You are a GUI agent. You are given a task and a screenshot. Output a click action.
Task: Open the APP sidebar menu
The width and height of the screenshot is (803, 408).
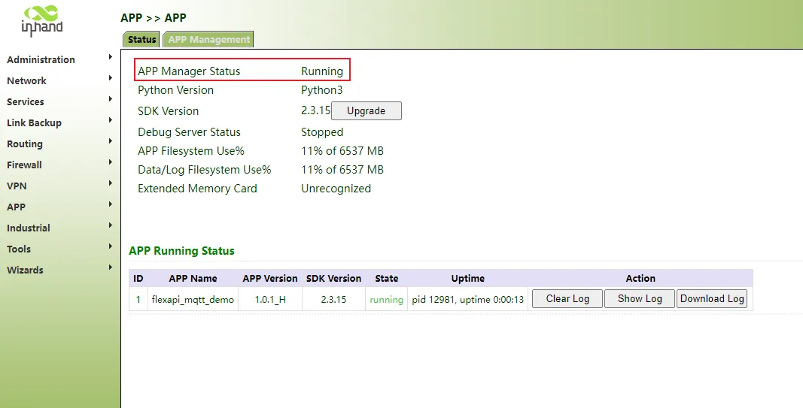pos(17,207)
